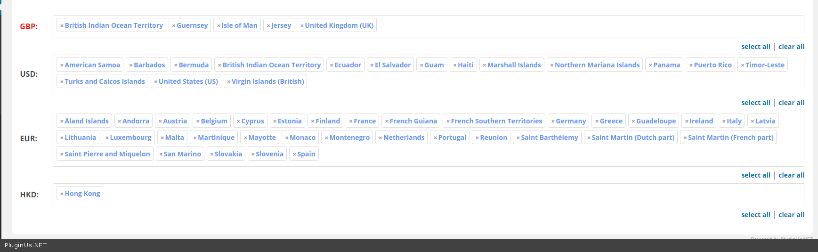818x252 pixels.
Task: Delete Slovenia from the EUR tags
Action: (253, 154)
